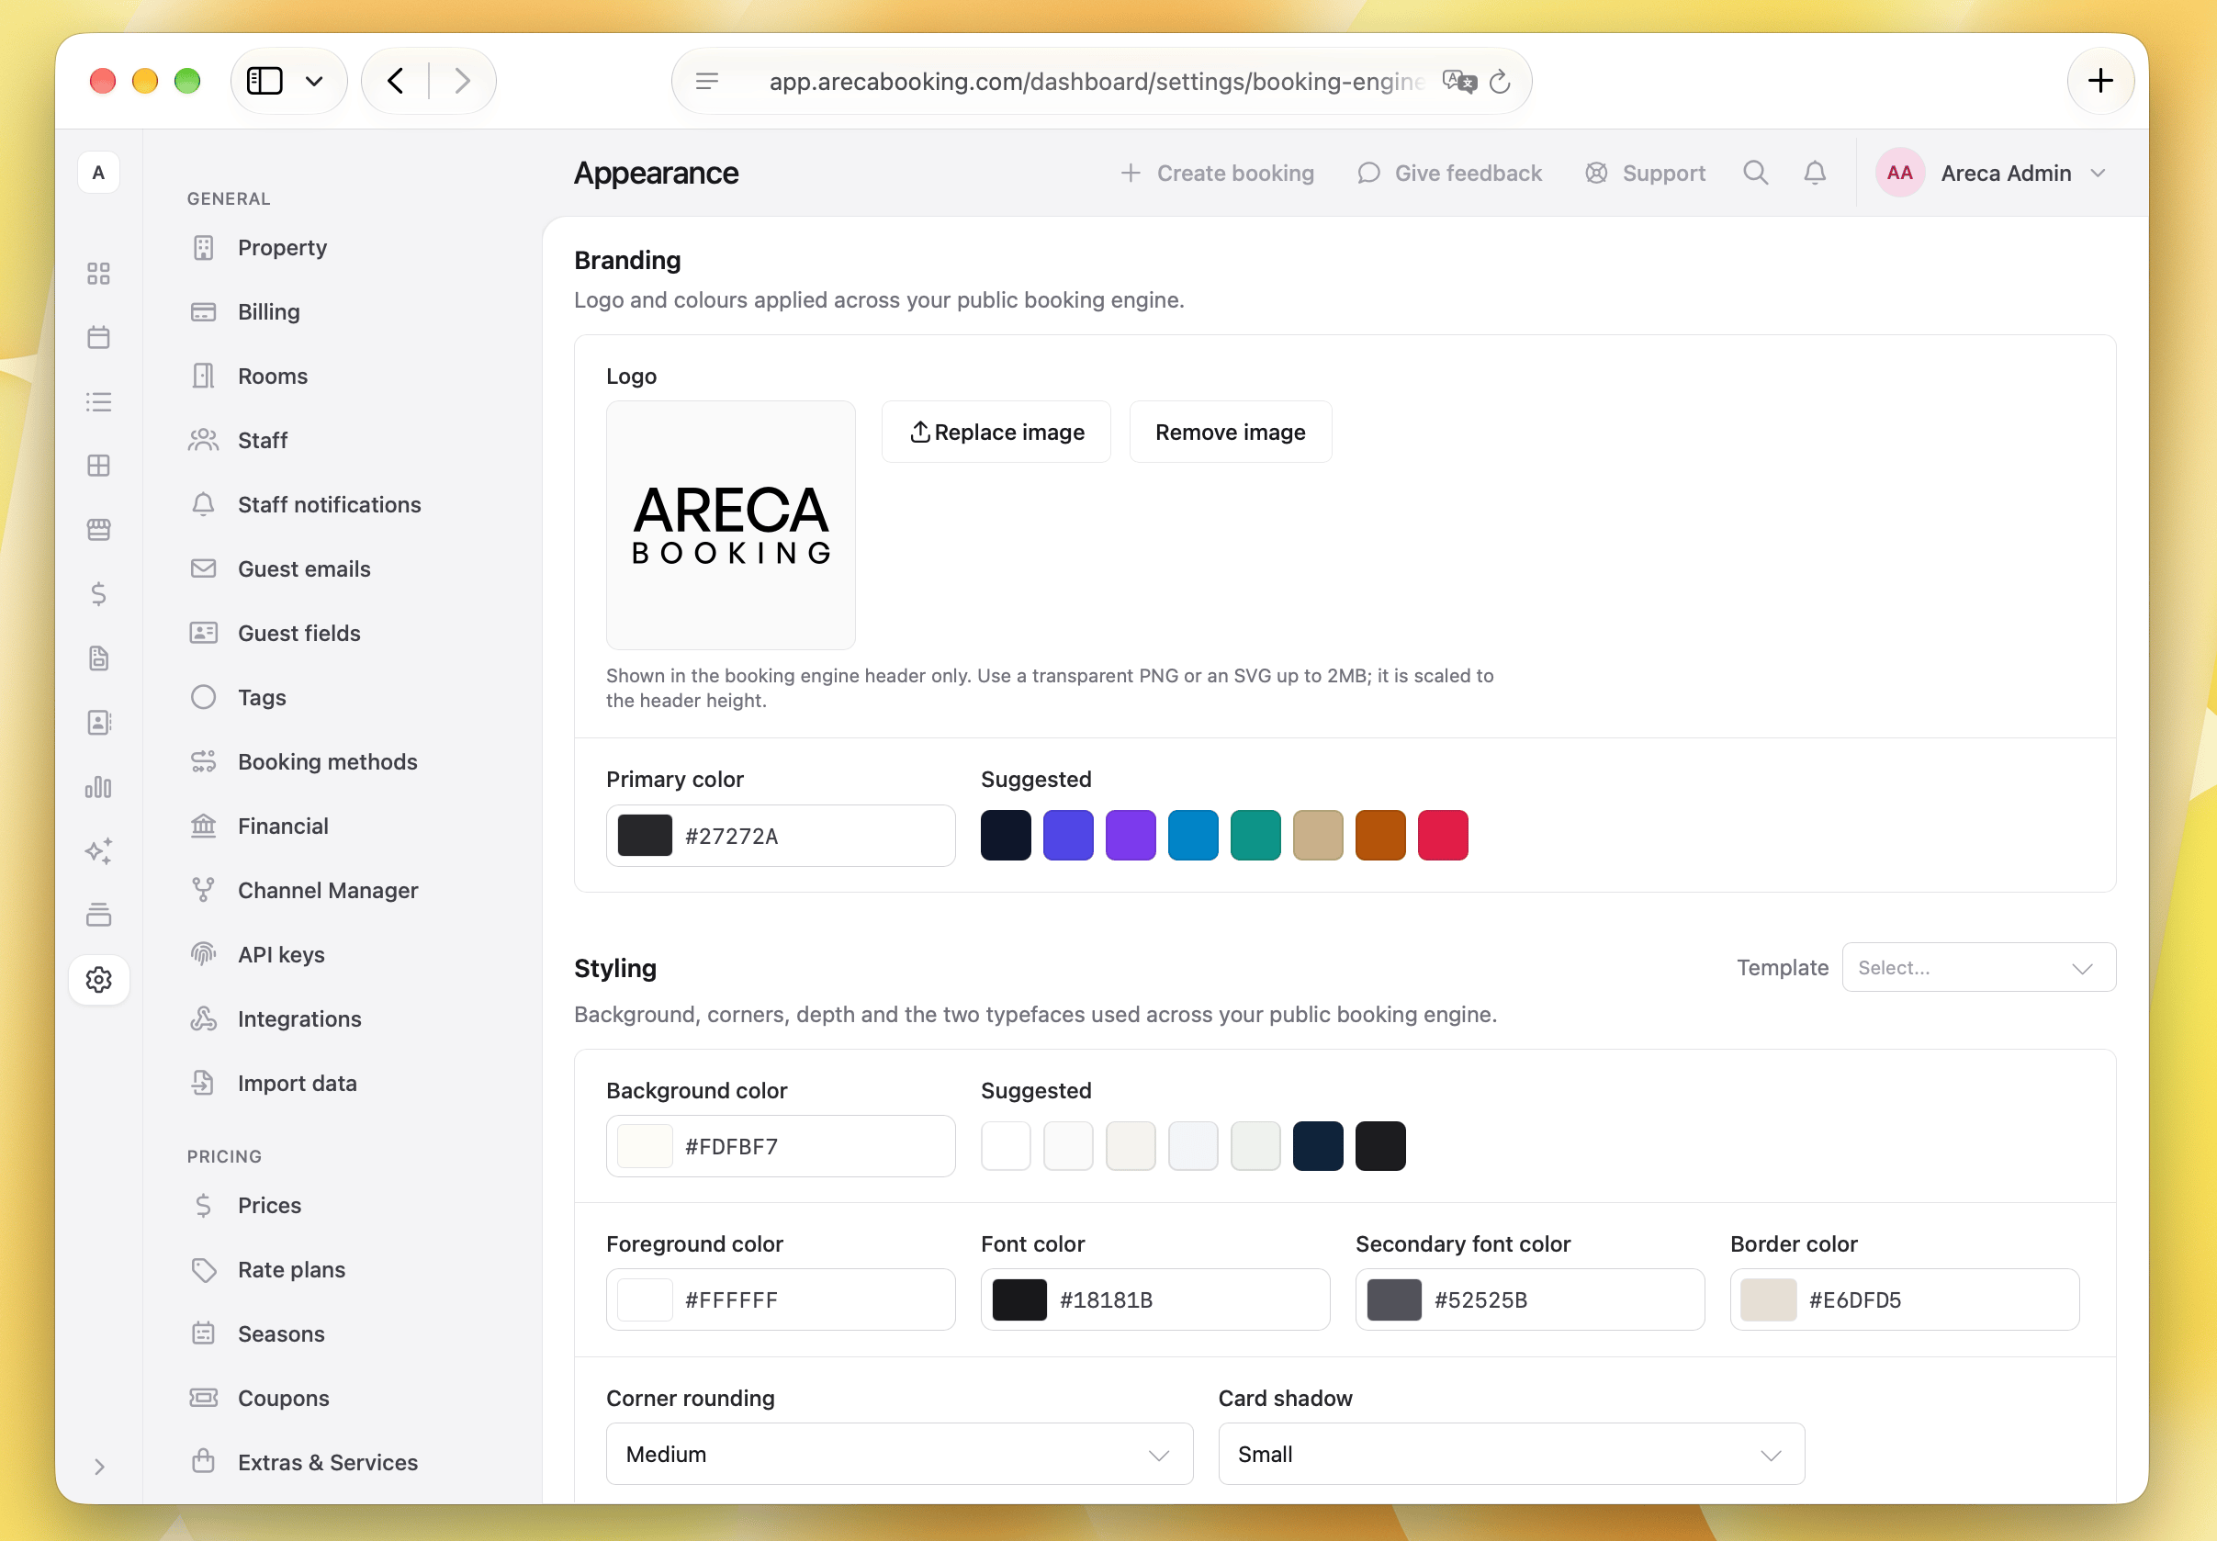2217x1541 pixels.
Task: Expand the left rail with bottom chevron
Action: pyautogui.click(x=98, y=1466)
